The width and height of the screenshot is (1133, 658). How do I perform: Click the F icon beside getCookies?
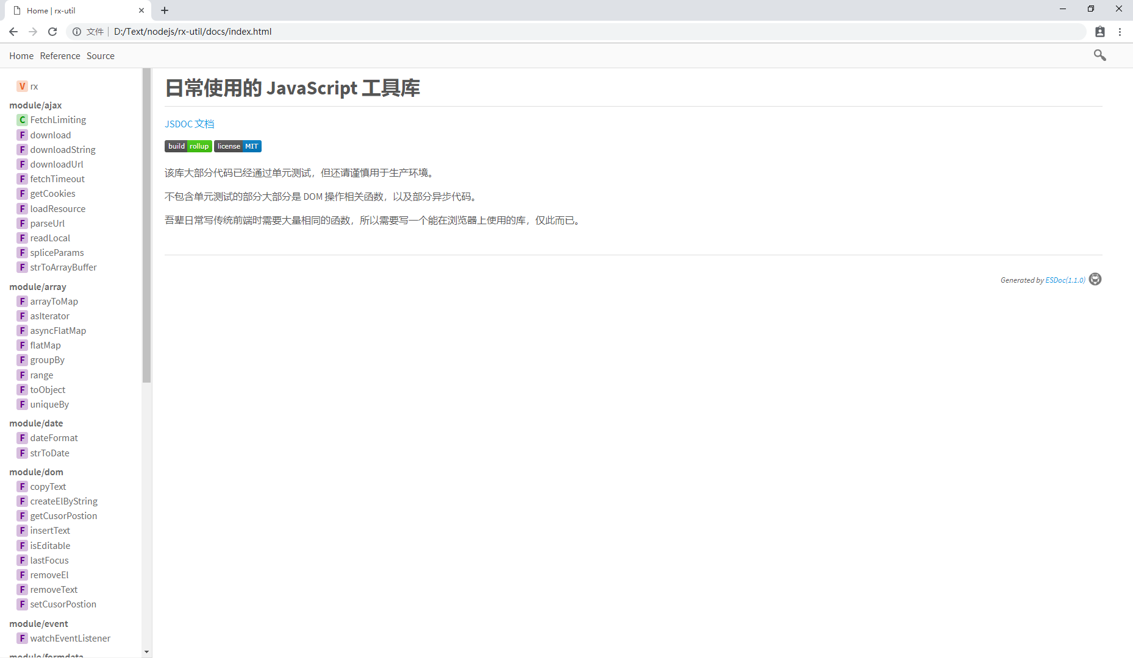(22, 194)
